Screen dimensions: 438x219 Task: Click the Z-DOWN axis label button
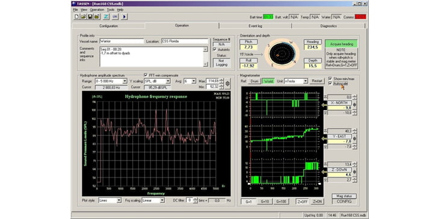pos(340,170)
